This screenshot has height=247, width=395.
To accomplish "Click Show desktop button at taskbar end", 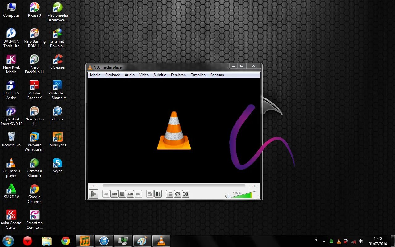I will tap(393, 241).
